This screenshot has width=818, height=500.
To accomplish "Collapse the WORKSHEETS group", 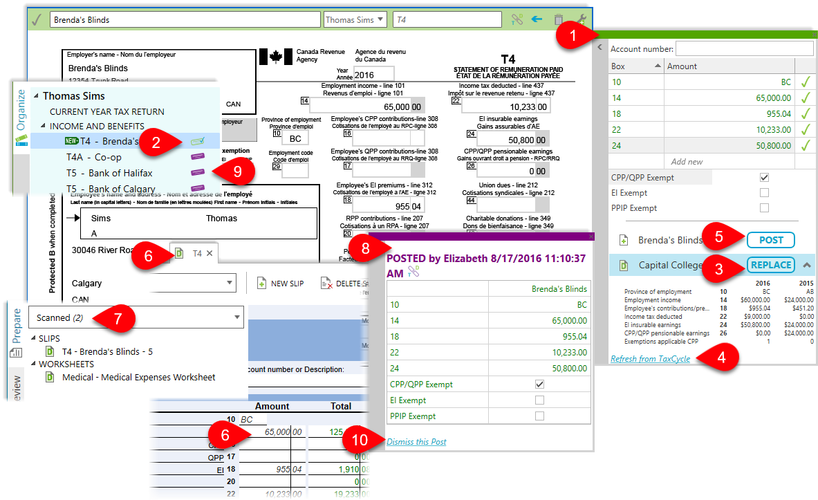I will point(33,364).
